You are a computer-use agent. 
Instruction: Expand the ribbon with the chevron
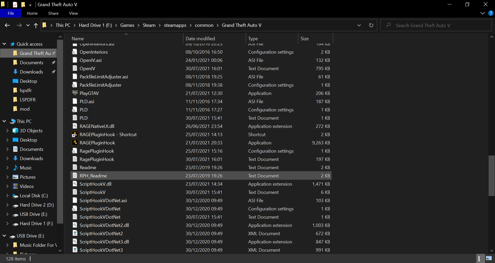click(482, 13)
